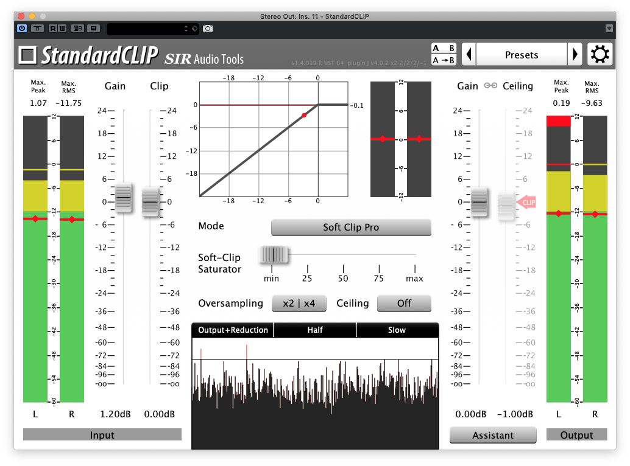Screen dimensions: 630x466
Task: Toggle the Gain/Ceiling link icon
Action: (490, 85)
